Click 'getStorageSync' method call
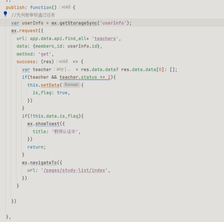This screenshot has height=222, width=224. [78, 23]
